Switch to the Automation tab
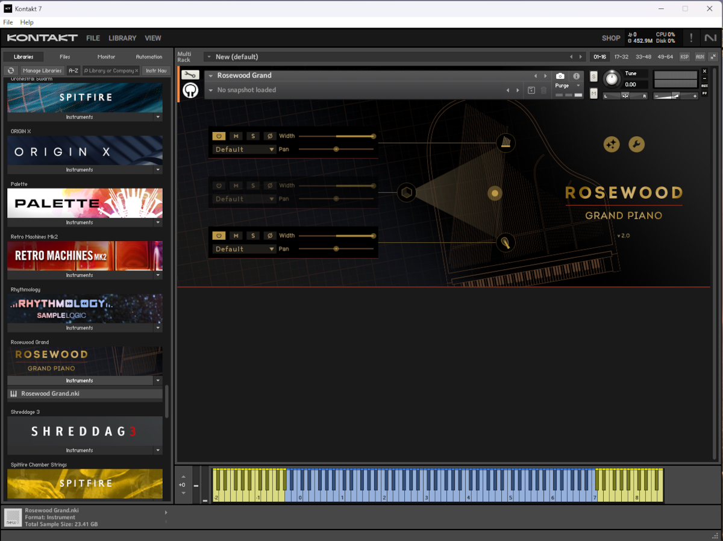The width and height of the screenshot is (723, 541). point(149,57)
